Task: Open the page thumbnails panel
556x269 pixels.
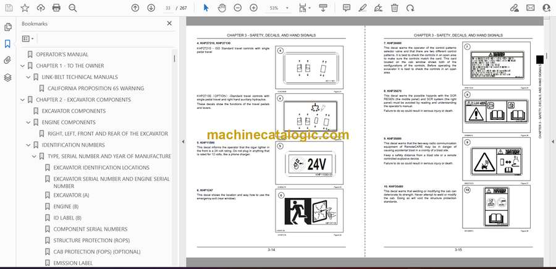Action: [x=8, y=27]
